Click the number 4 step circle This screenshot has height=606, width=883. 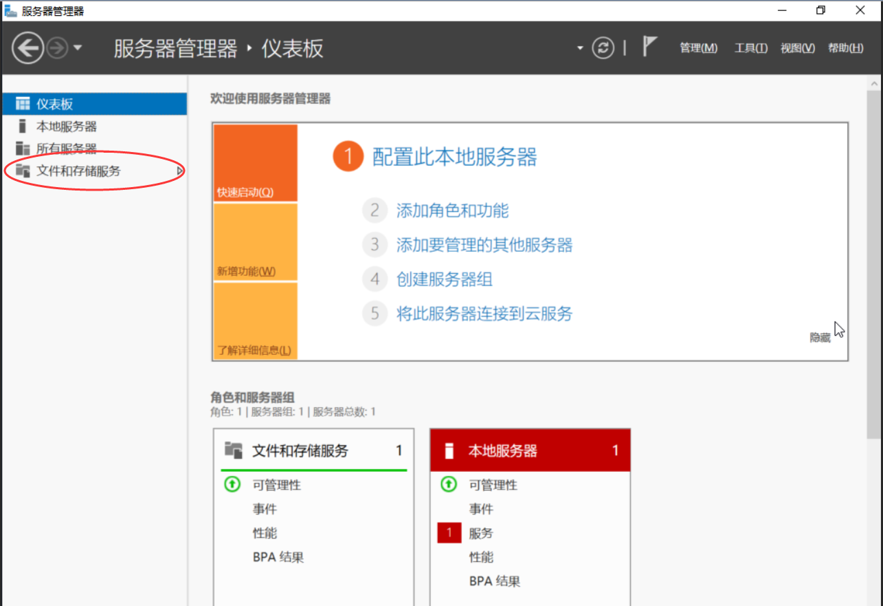(375, 279)
